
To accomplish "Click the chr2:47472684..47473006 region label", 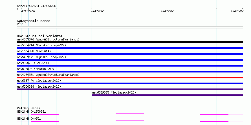I will point(36,6).
